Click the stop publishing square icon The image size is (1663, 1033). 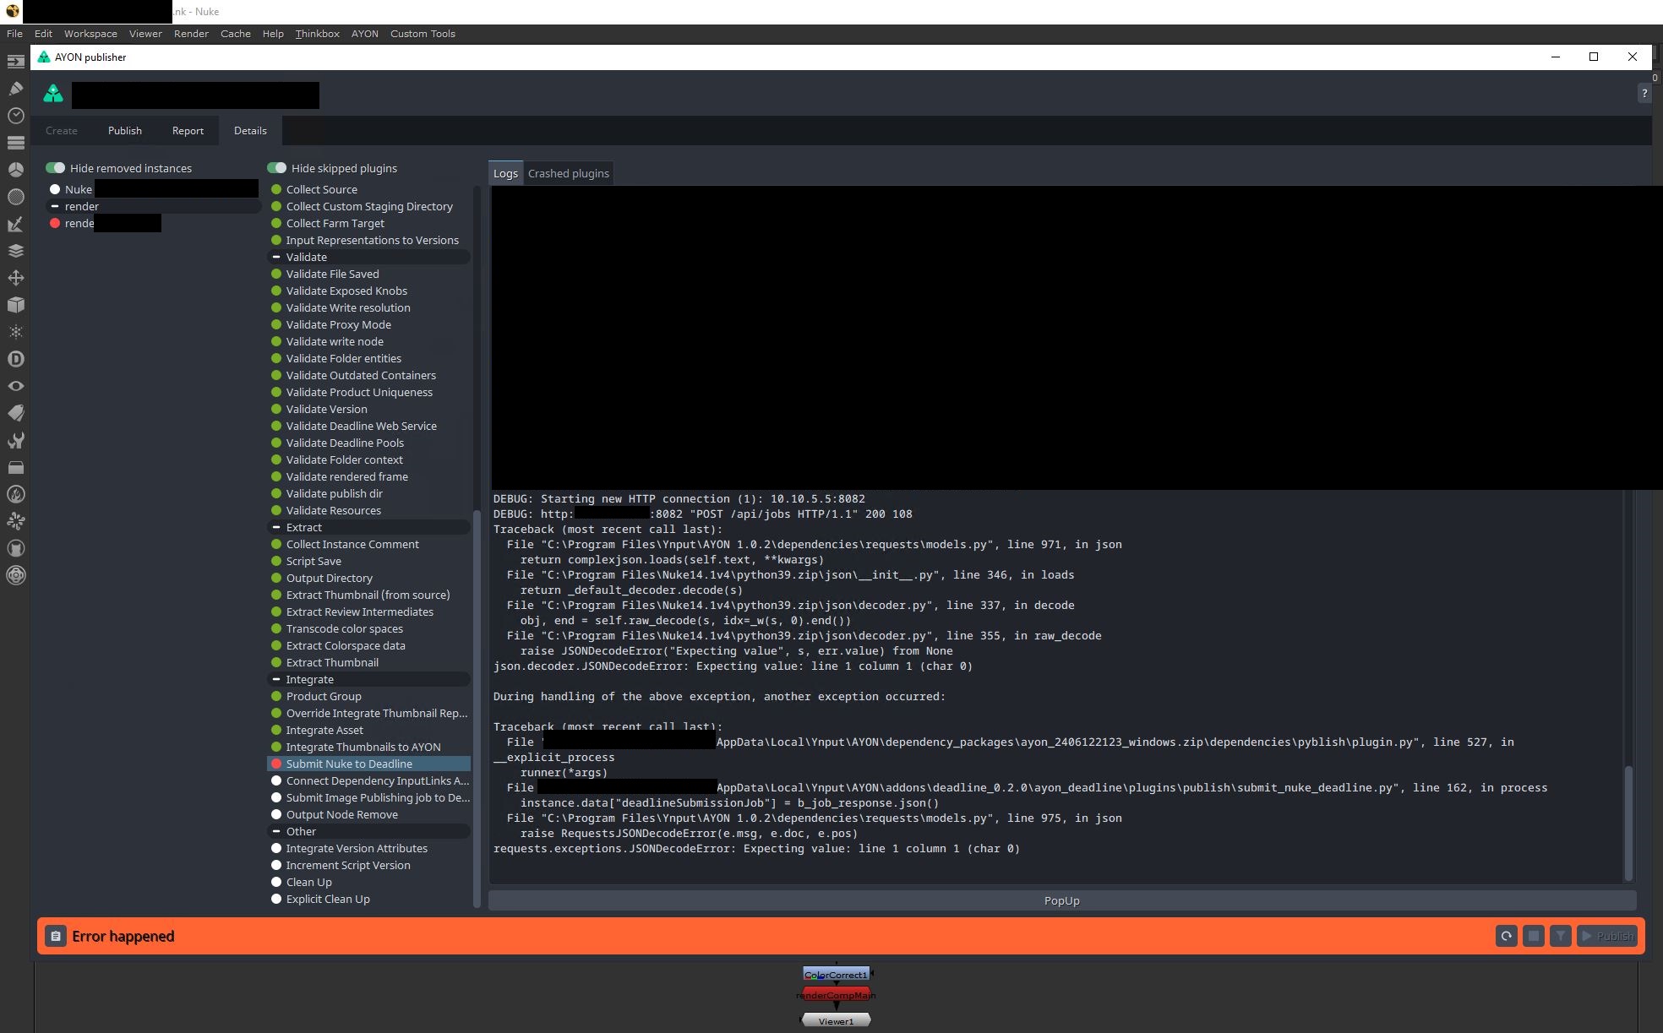pos(1533,936)
